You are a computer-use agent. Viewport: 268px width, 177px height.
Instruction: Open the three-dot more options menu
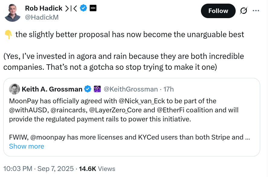[x=256, y=11]
